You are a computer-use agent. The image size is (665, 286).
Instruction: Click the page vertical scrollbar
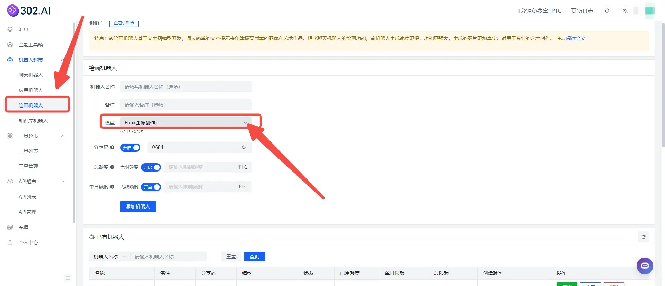pos(663,85)
